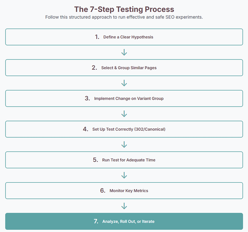Select the Run Test for Adequate Time step
This screenshot has height=232, width=248.
tap(124, 160)
